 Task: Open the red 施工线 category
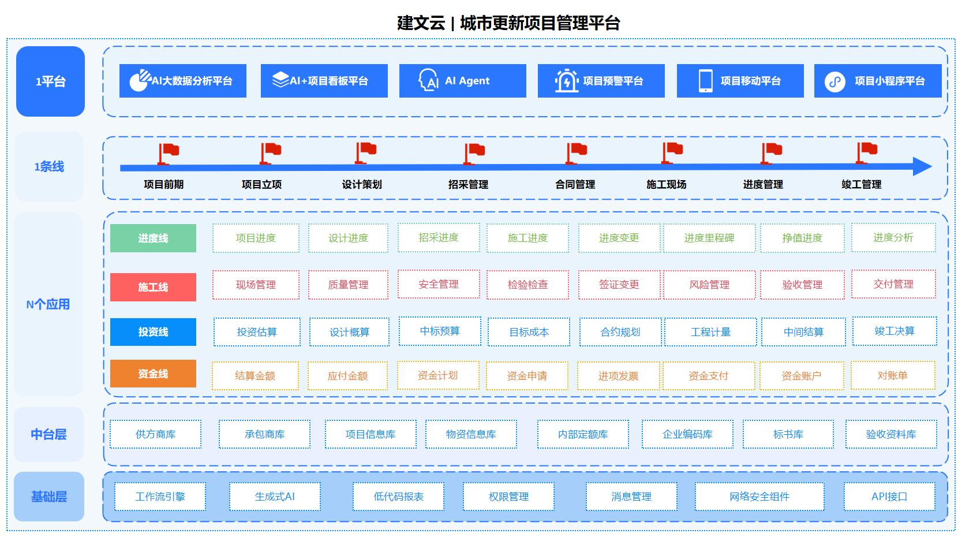coord(153,287)
